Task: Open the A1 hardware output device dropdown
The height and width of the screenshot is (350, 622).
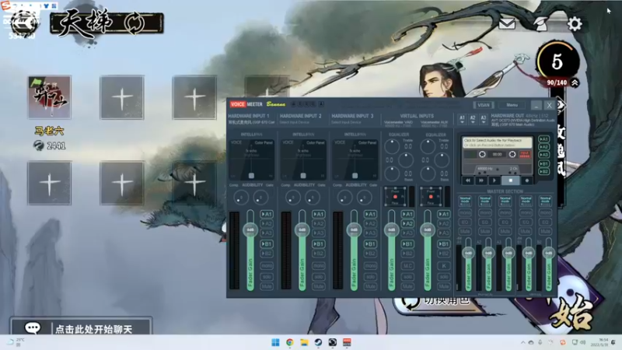Action: pyautogui.click(x=462, y=120)
